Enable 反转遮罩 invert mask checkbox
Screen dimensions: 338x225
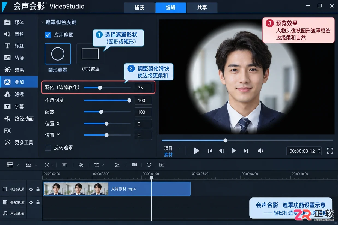[x=48, y=148]
